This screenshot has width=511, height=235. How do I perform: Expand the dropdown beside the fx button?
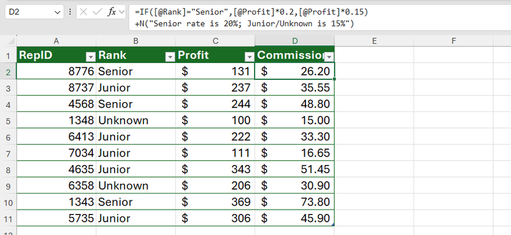(122, 12)
